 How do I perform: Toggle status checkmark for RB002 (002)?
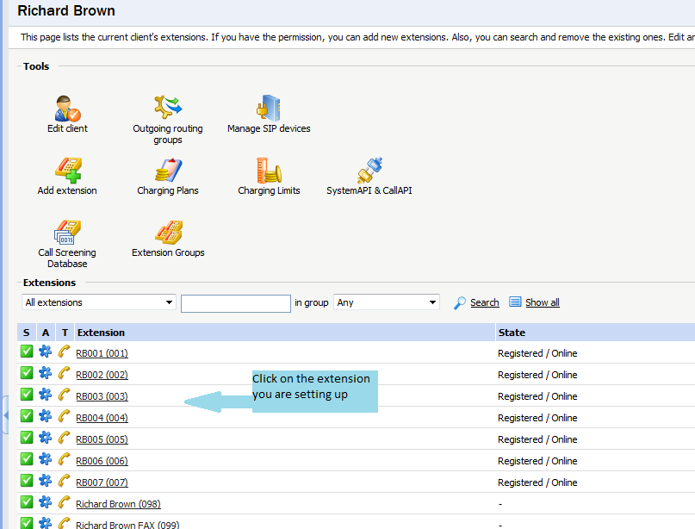pyautogui.click(x=27, y=373)
